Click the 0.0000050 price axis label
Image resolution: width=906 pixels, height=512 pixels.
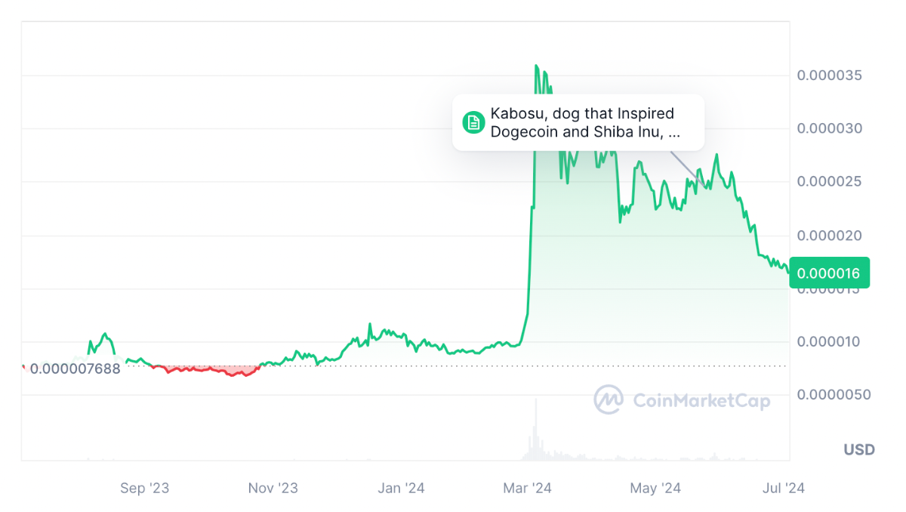[x=833, y=395]
